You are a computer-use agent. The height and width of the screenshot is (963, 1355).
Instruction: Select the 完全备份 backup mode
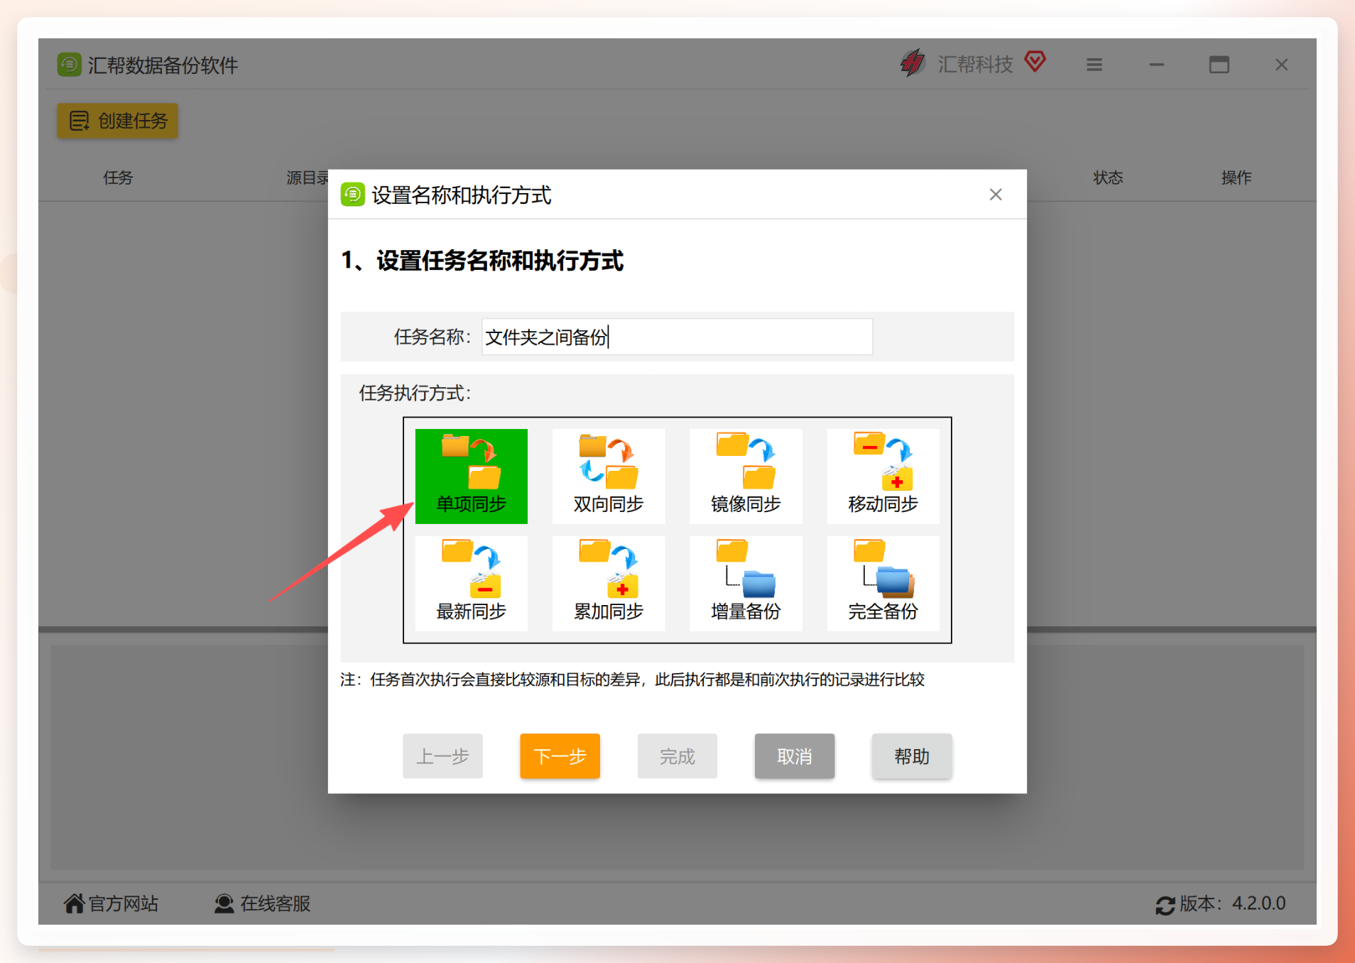pyautogui.click(x=883, y=583)
